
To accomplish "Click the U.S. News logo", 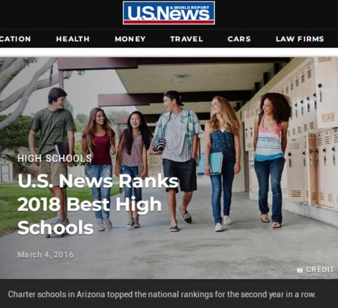I will click(169, 13).
